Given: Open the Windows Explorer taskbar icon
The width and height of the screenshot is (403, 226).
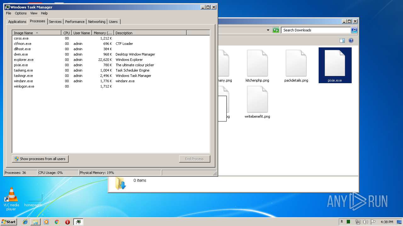Looking at the screenshot, I should click(36, 222).
